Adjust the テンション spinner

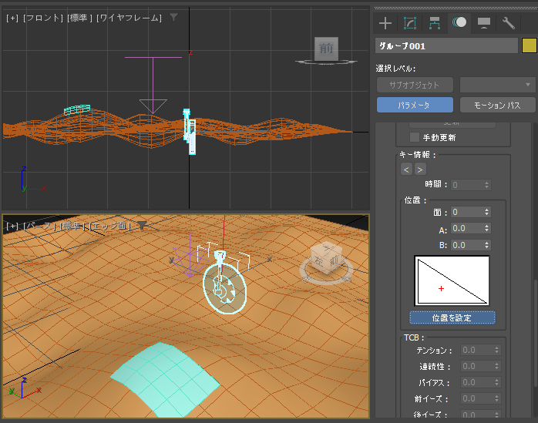click(497, 350)
